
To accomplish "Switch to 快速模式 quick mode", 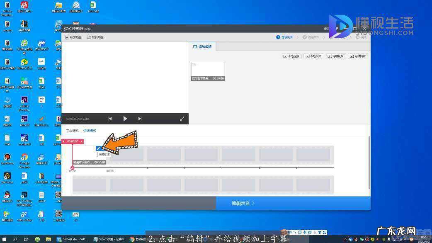I will (90, 131).
